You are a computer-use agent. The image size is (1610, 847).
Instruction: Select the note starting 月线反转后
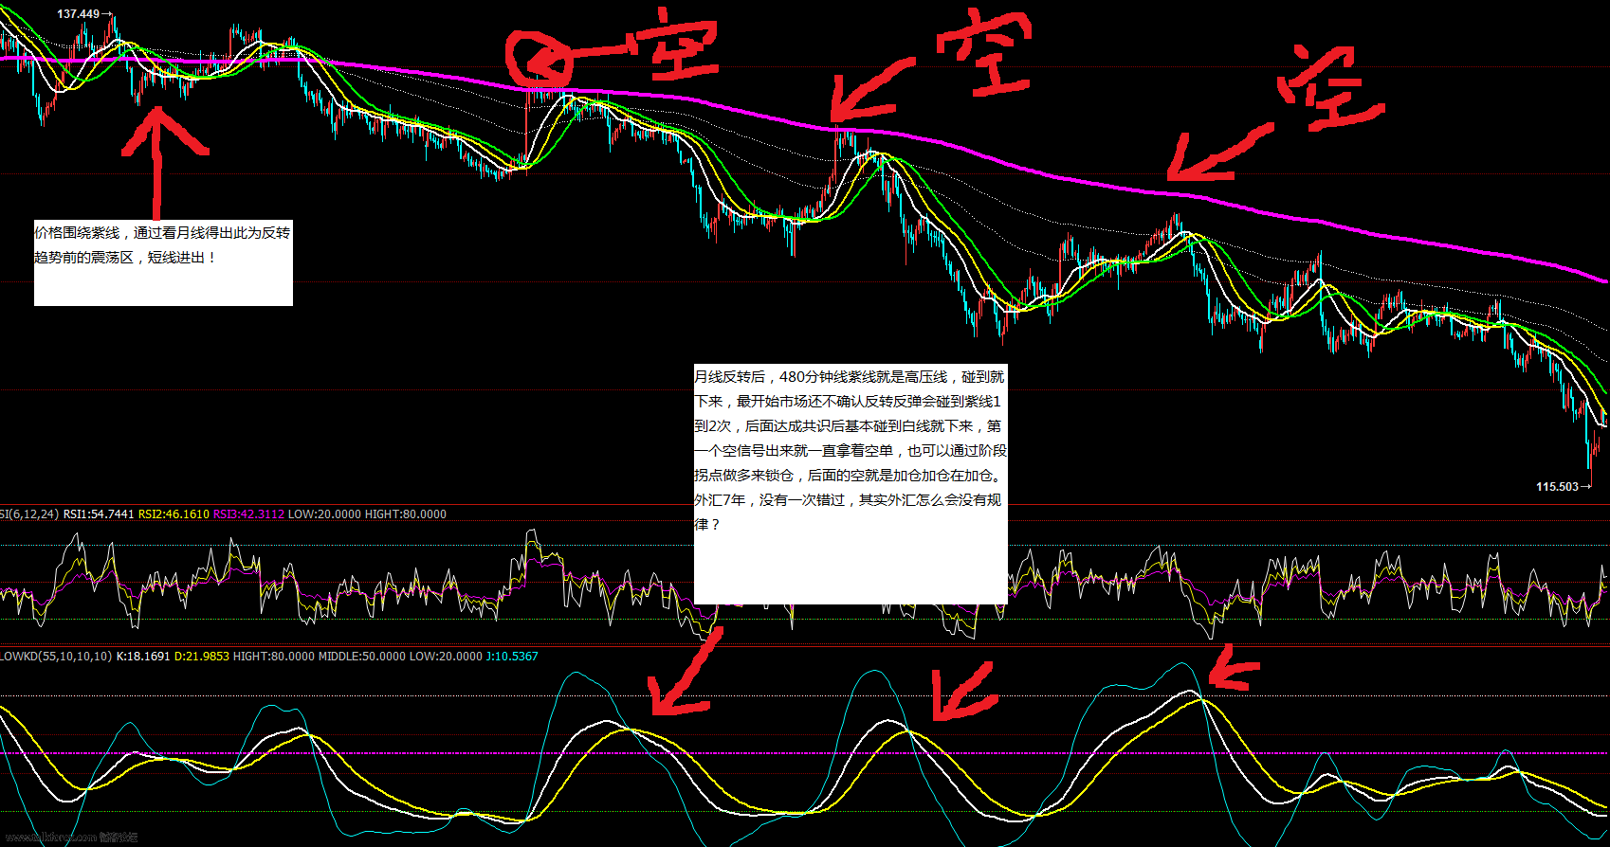[x=851, y=484]
